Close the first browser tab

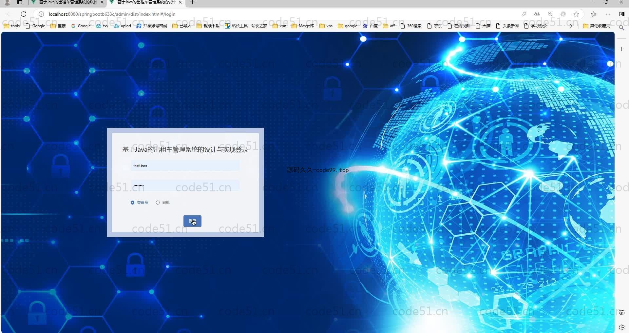coord(102,2)
